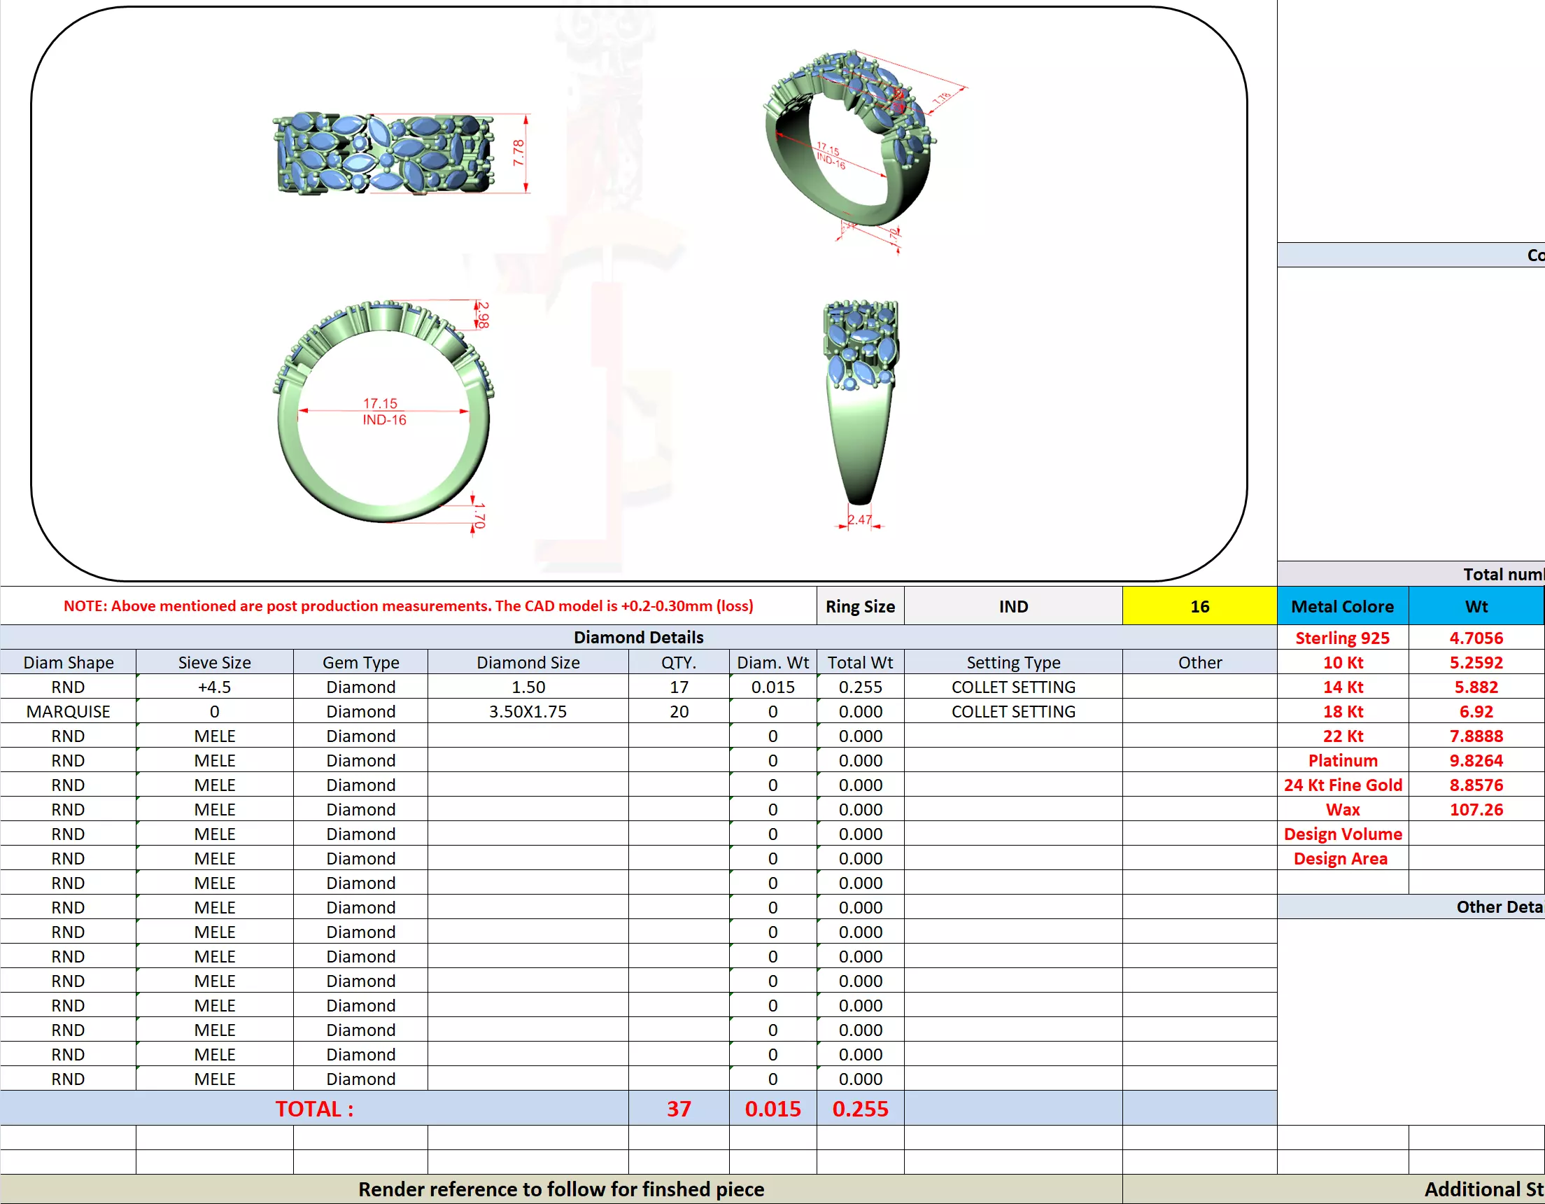Click the 18 Kt metal cell

1342,711
